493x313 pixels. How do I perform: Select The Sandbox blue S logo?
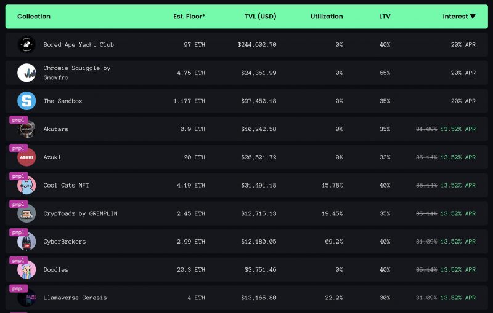(x=26, y=101)
